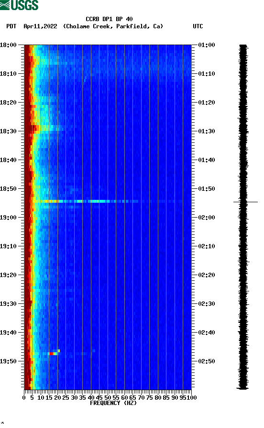Viewport: 264px width, 428px height.
Task: Click the 80 Hz frequency tick label
Action: point(158,398)
